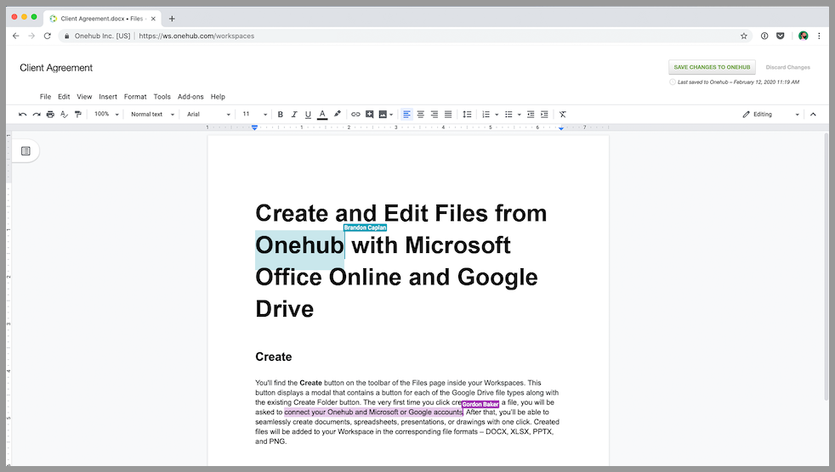Open the highlight color picker
835x472 pixels.
pos(337,115)
